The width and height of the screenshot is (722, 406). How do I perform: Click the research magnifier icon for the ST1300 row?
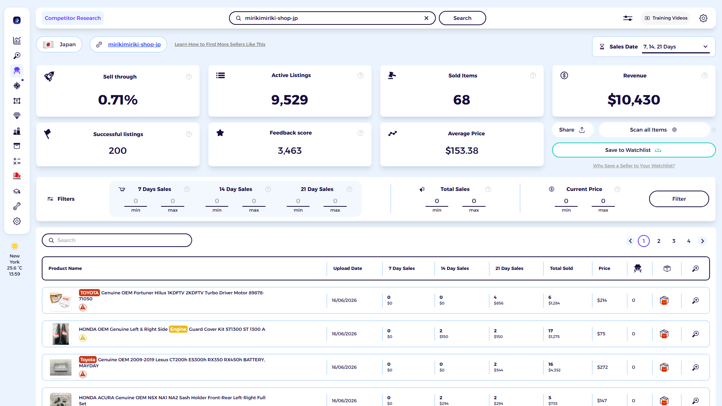point(696,334)
